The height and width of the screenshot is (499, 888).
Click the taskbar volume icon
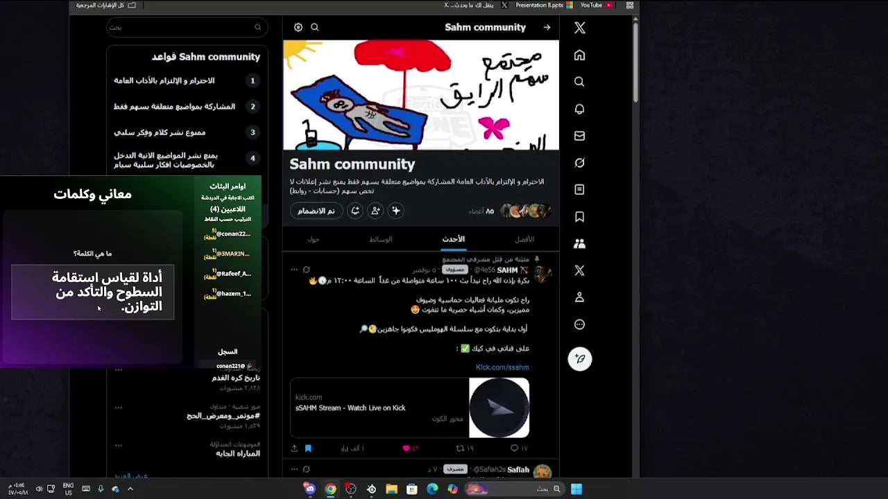(39, 489)
